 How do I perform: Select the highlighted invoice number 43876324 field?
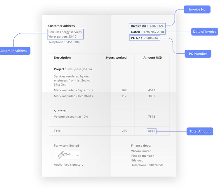click(147, 26)
